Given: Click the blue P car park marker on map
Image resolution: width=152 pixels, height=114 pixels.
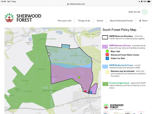Looking at the screenshot, I should tap(91, 92).
